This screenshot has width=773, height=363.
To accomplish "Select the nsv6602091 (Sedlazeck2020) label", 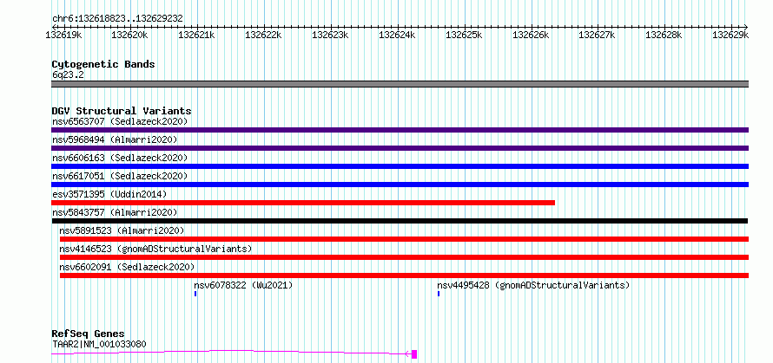I will point(127,267).
